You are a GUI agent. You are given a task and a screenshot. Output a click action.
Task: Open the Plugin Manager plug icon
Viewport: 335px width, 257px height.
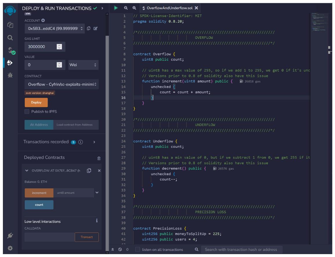(10, 236)
